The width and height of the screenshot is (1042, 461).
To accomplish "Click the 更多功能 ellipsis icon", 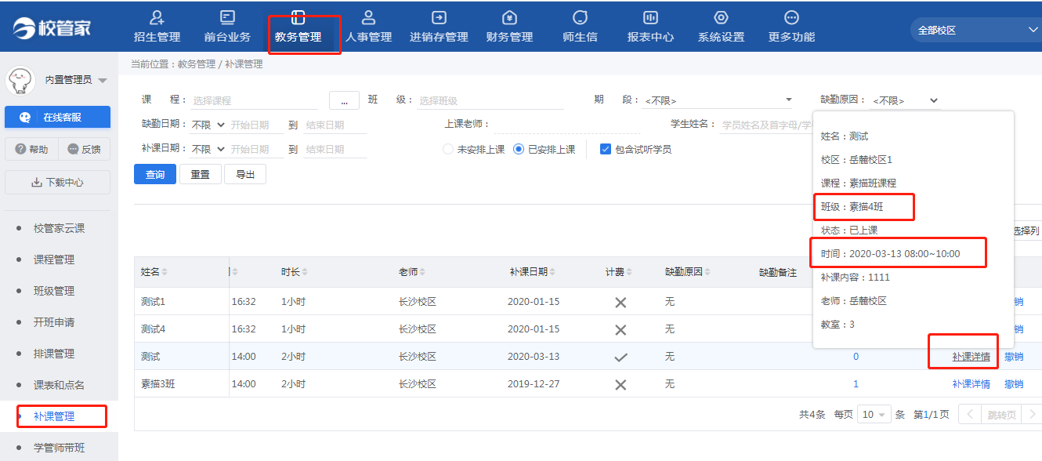I will point(791,17).
